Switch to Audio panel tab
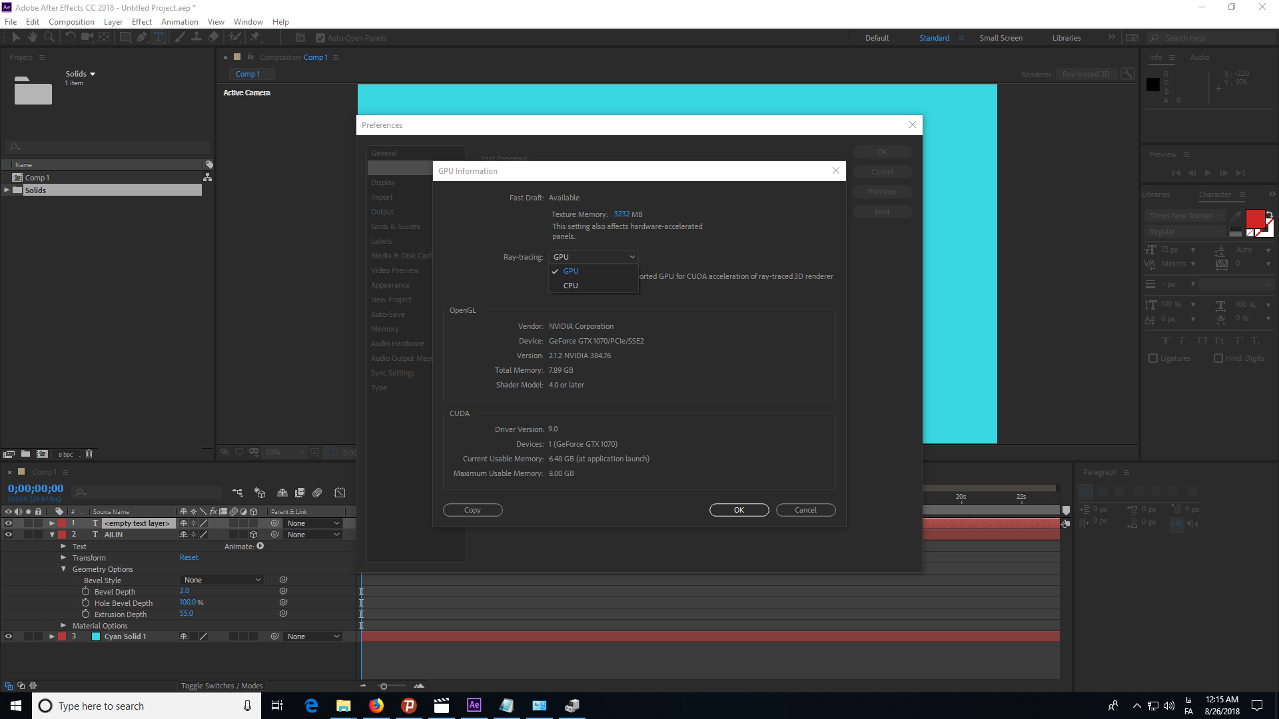The image size is (1279, 719). [x=1199, y=57]
